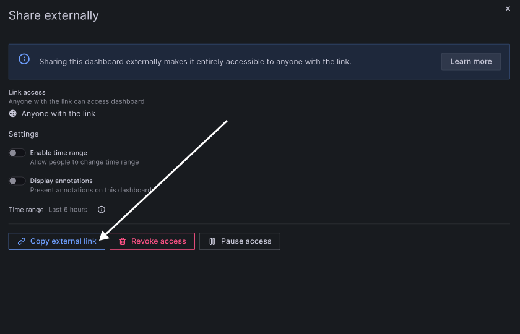Click the trash icon on Revoke access

click(123, 241)
